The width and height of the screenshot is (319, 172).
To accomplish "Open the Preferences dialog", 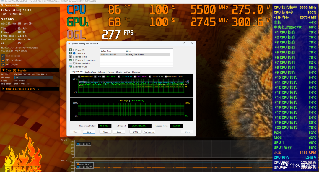I will 149,132.
